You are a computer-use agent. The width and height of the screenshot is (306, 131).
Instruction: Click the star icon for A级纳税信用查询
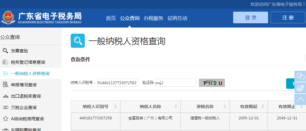tap(5, 119)
